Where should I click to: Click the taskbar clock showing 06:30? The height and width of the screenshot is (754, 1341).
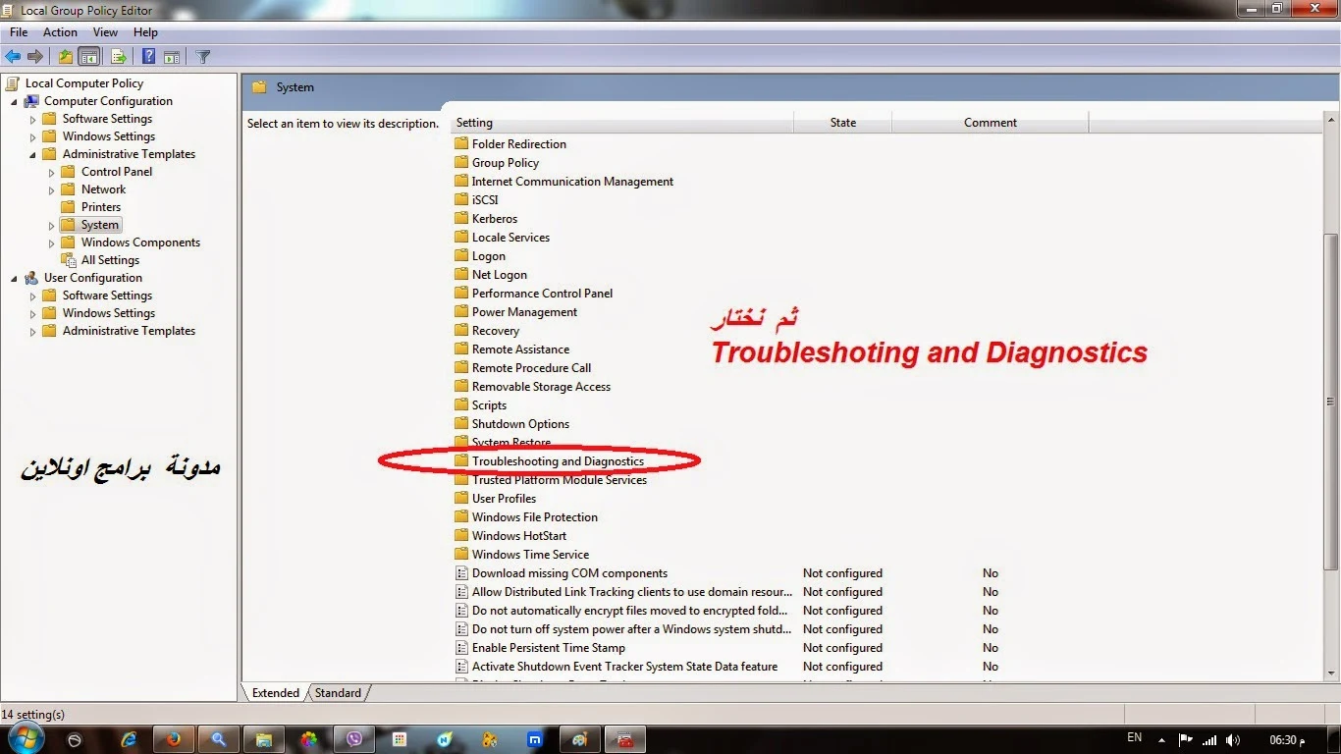[x=1288, y=740]
